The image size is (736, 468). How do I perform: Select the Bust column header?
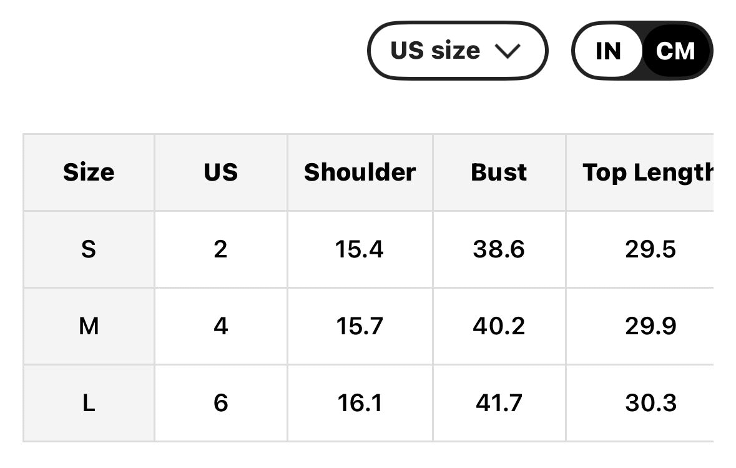(x=499, y=172)
